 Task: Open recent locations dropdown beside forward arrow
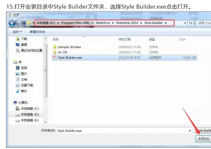click(24, 23)
